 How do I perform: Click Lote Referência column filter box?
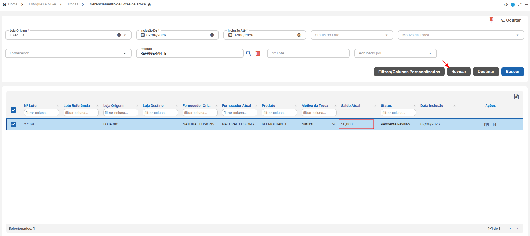click(x=81, y=113)
